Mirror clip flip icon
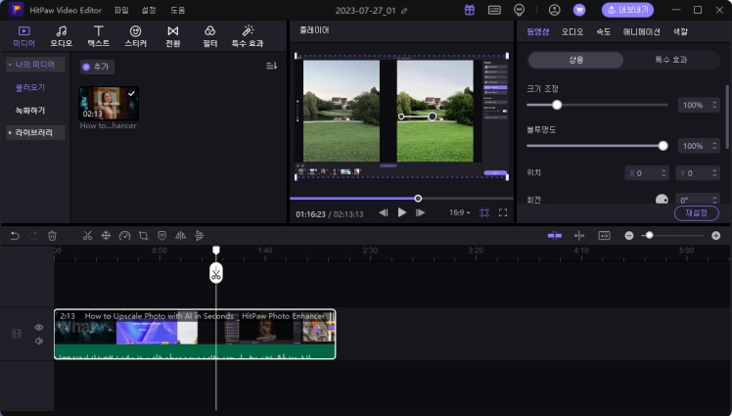 point(181,236)
